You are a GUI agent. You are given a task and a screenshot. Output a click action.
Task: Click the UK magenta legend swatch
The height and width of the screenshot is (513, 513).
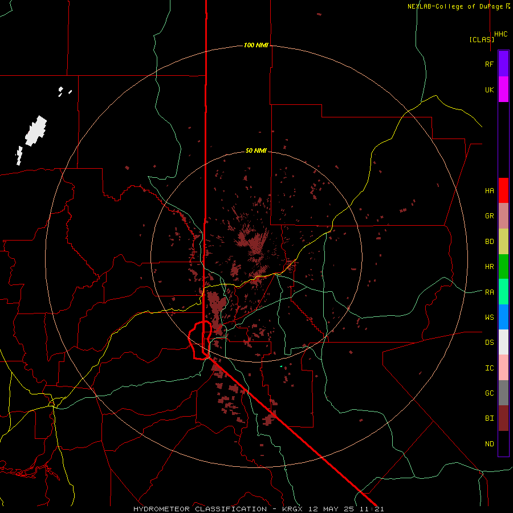503,89
